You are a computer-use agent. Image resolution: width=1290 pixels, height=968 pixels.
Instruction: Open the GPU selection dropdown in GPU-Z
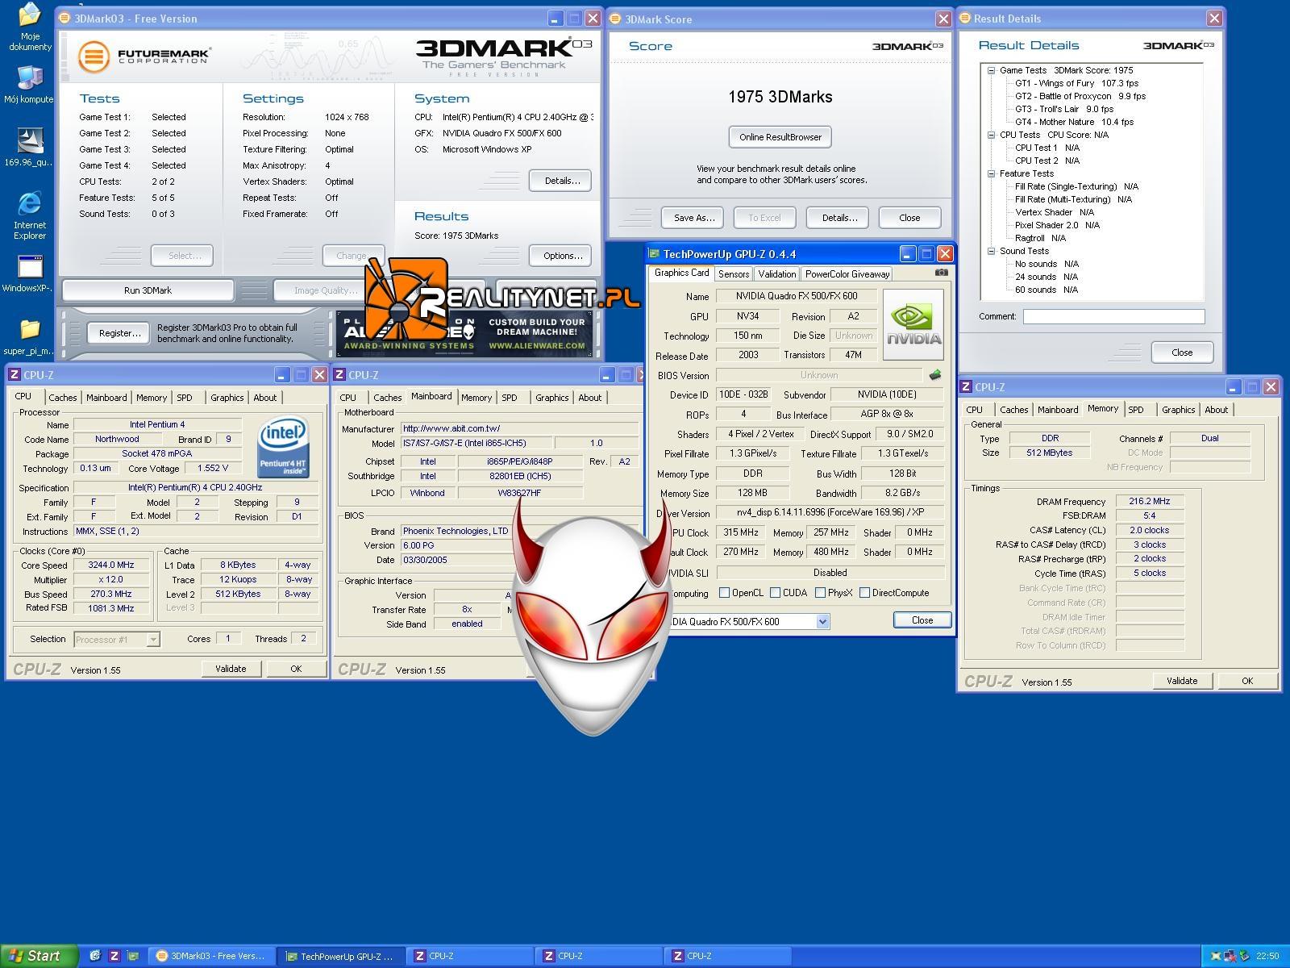822,621
